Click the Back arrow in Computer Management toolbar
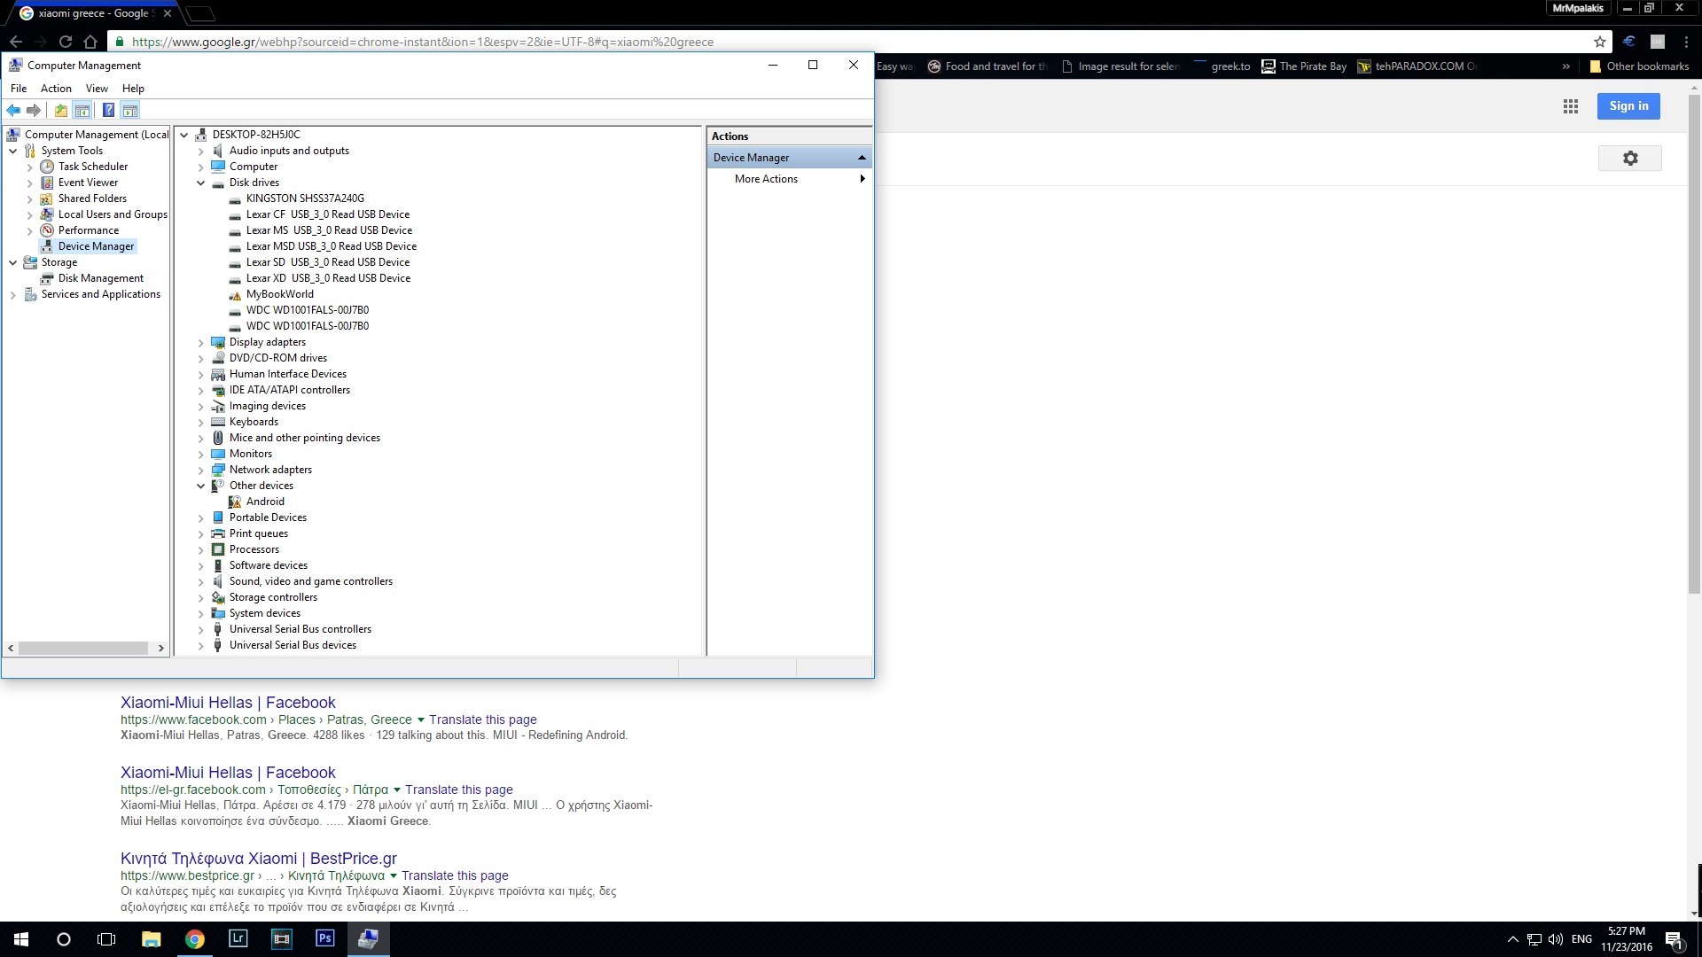 (x=13, y=111)
